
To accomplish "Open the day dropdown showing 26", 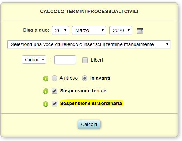I will (x=60, y=30).
